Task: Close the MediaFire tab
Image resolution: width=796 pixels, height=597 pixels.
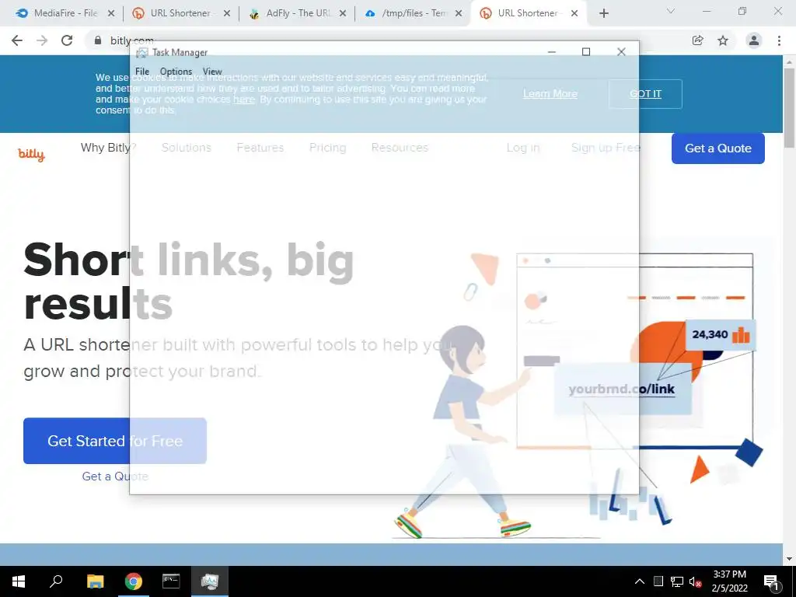Action: (x=111, y=13)
